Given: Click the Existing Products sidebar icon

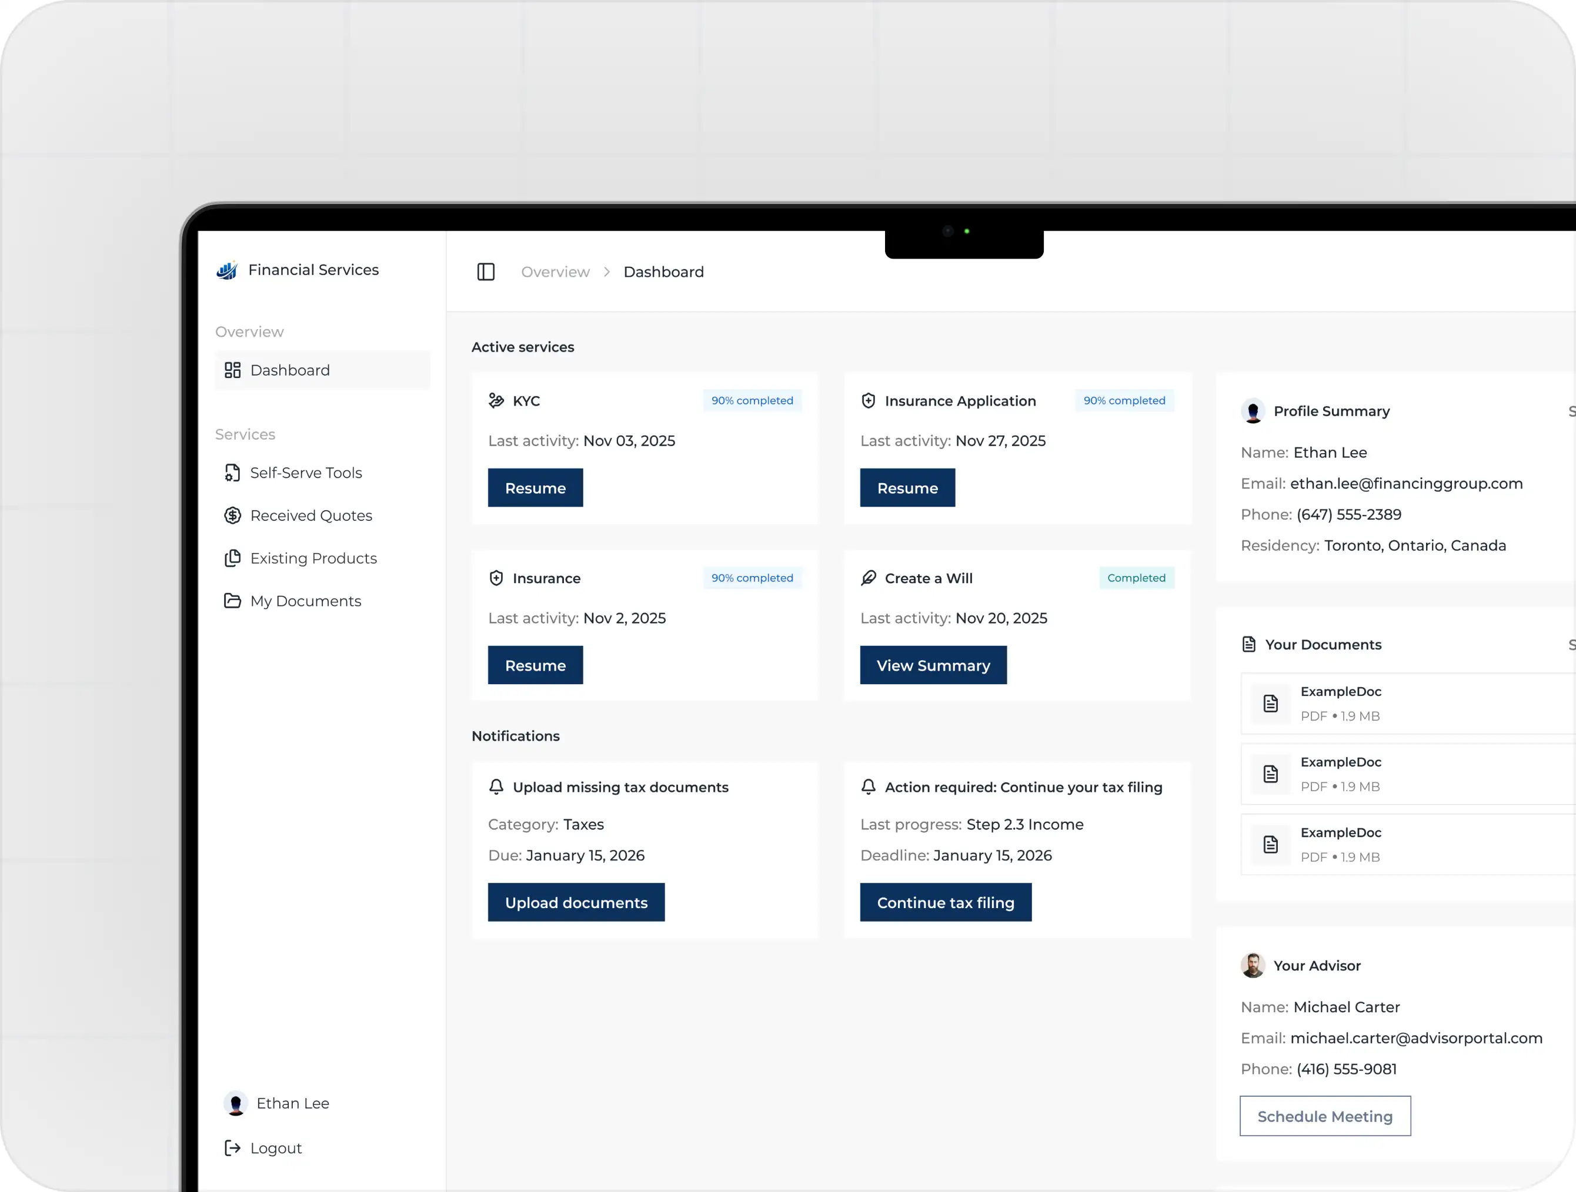Looking at the screenshot, I should tap(232, 558).
